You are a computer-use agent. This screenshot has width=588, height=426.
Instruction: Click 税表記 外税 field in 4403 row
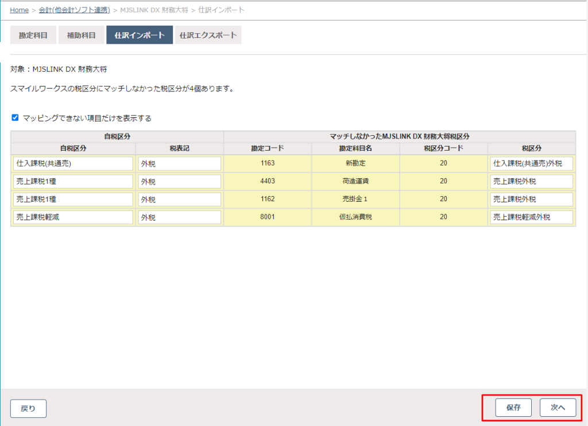180,182
